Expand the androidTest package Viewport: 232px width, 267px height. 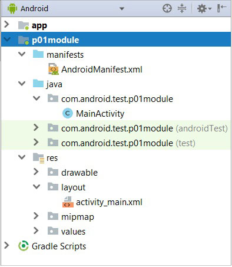36,128
